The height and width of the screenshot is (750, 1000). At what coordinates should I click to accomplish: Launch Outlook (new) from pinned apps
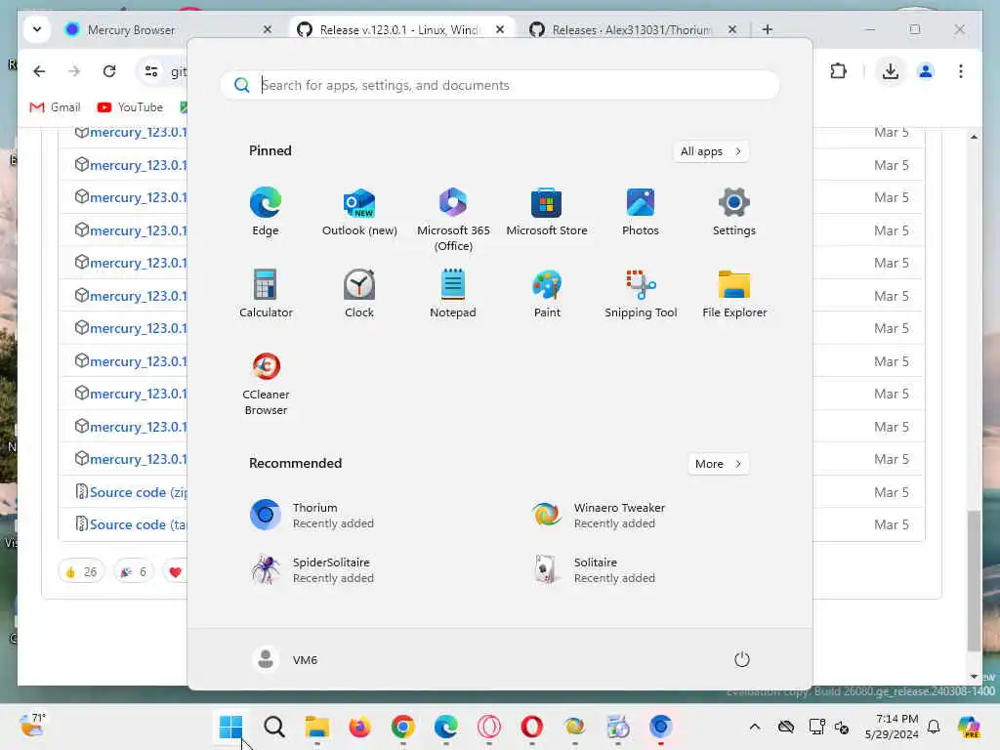[x=359, y=212]
